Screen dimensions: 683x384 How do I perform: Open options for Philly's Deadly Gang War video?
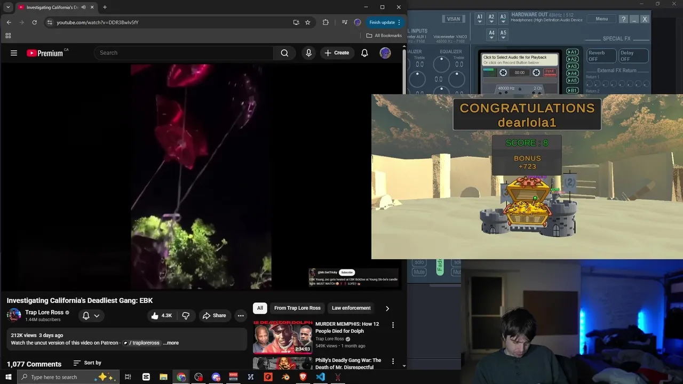pos(393,361)
